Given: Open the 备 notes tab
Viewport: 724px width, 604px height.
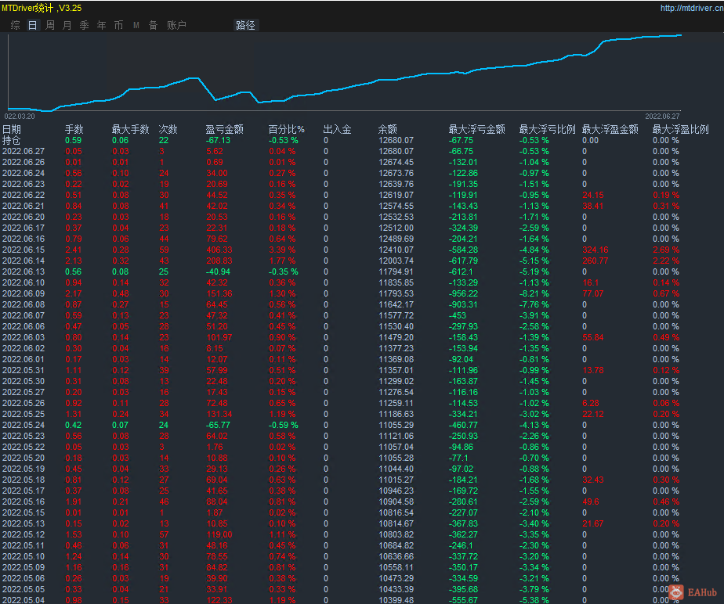Looking at the screenshot, I should 154,25.
